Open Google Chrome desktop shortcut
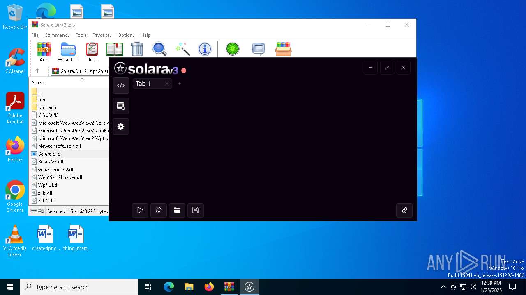This screenshot has width=526, height=295. [x=15, y=197]
